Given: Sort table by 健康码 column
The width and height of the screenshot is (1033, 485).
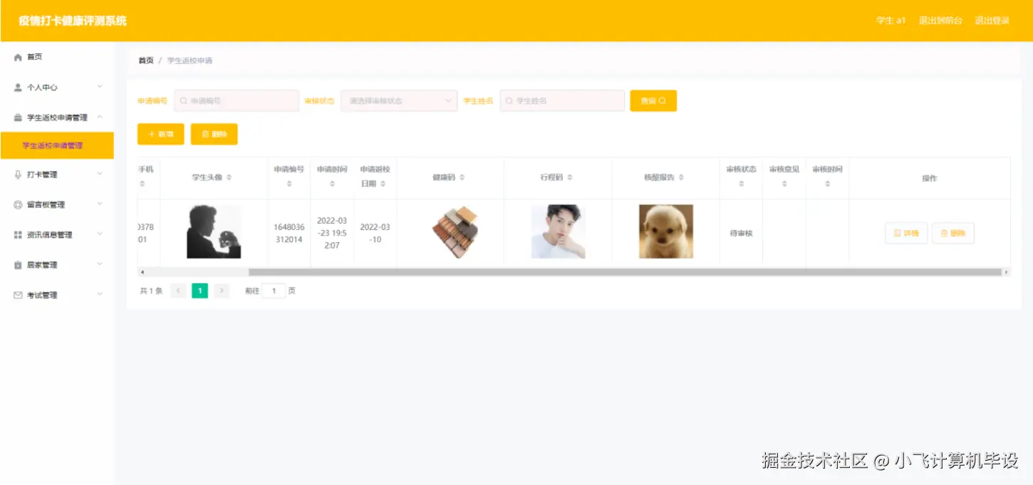Looking at the screenshot, I should (462, 177).
